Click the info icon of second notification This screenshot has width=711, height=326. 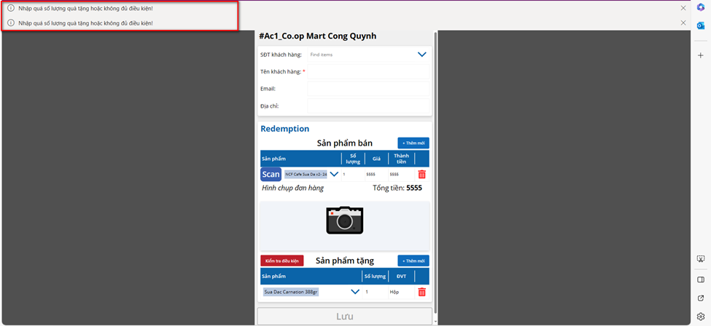11,23
